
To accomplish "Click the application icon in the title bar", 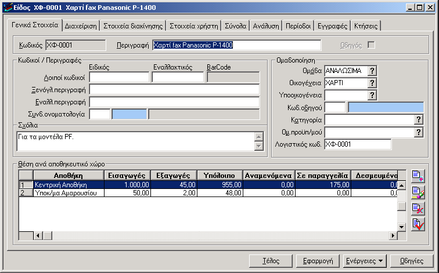I will [8, 8].
